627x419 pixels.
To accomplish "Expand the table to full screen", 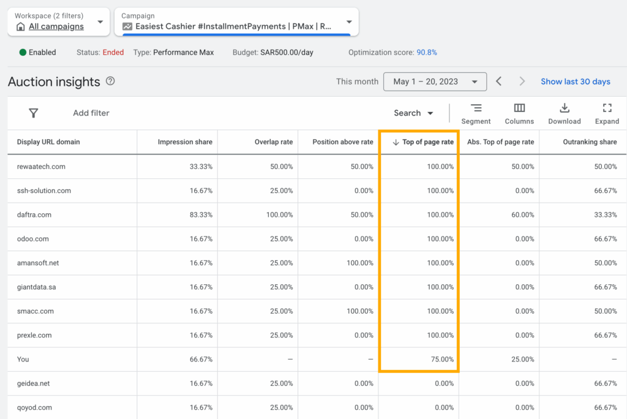I will pos(607,114).
